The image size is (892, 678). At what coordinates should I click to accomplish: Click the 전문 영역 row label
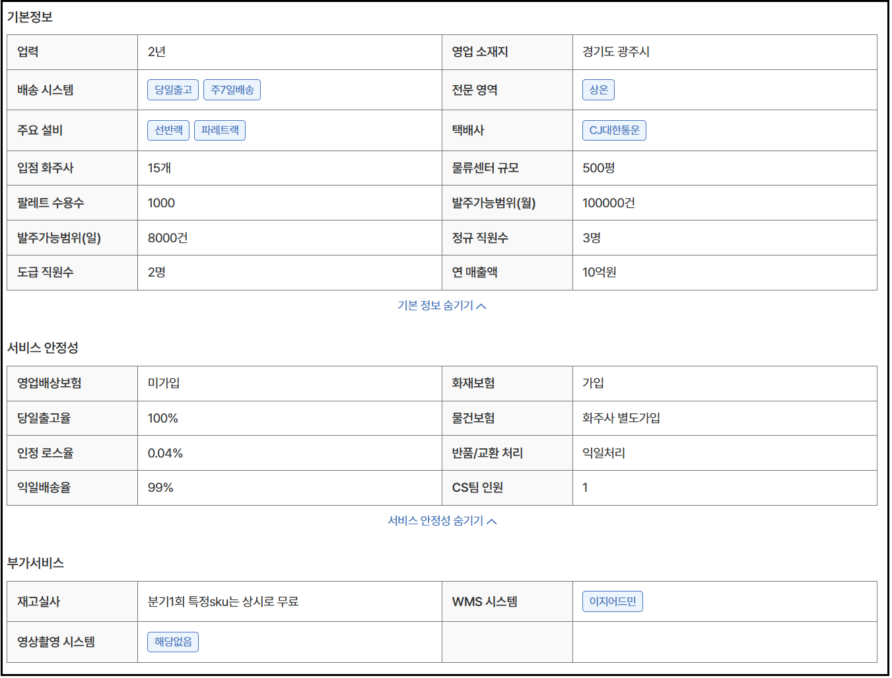pyautogui.click(x=475, y=90)
